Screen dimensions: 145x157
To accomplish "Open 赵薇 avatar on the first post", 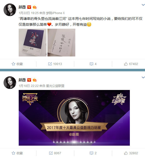I will pyautogui.click(x=10, y=10).
